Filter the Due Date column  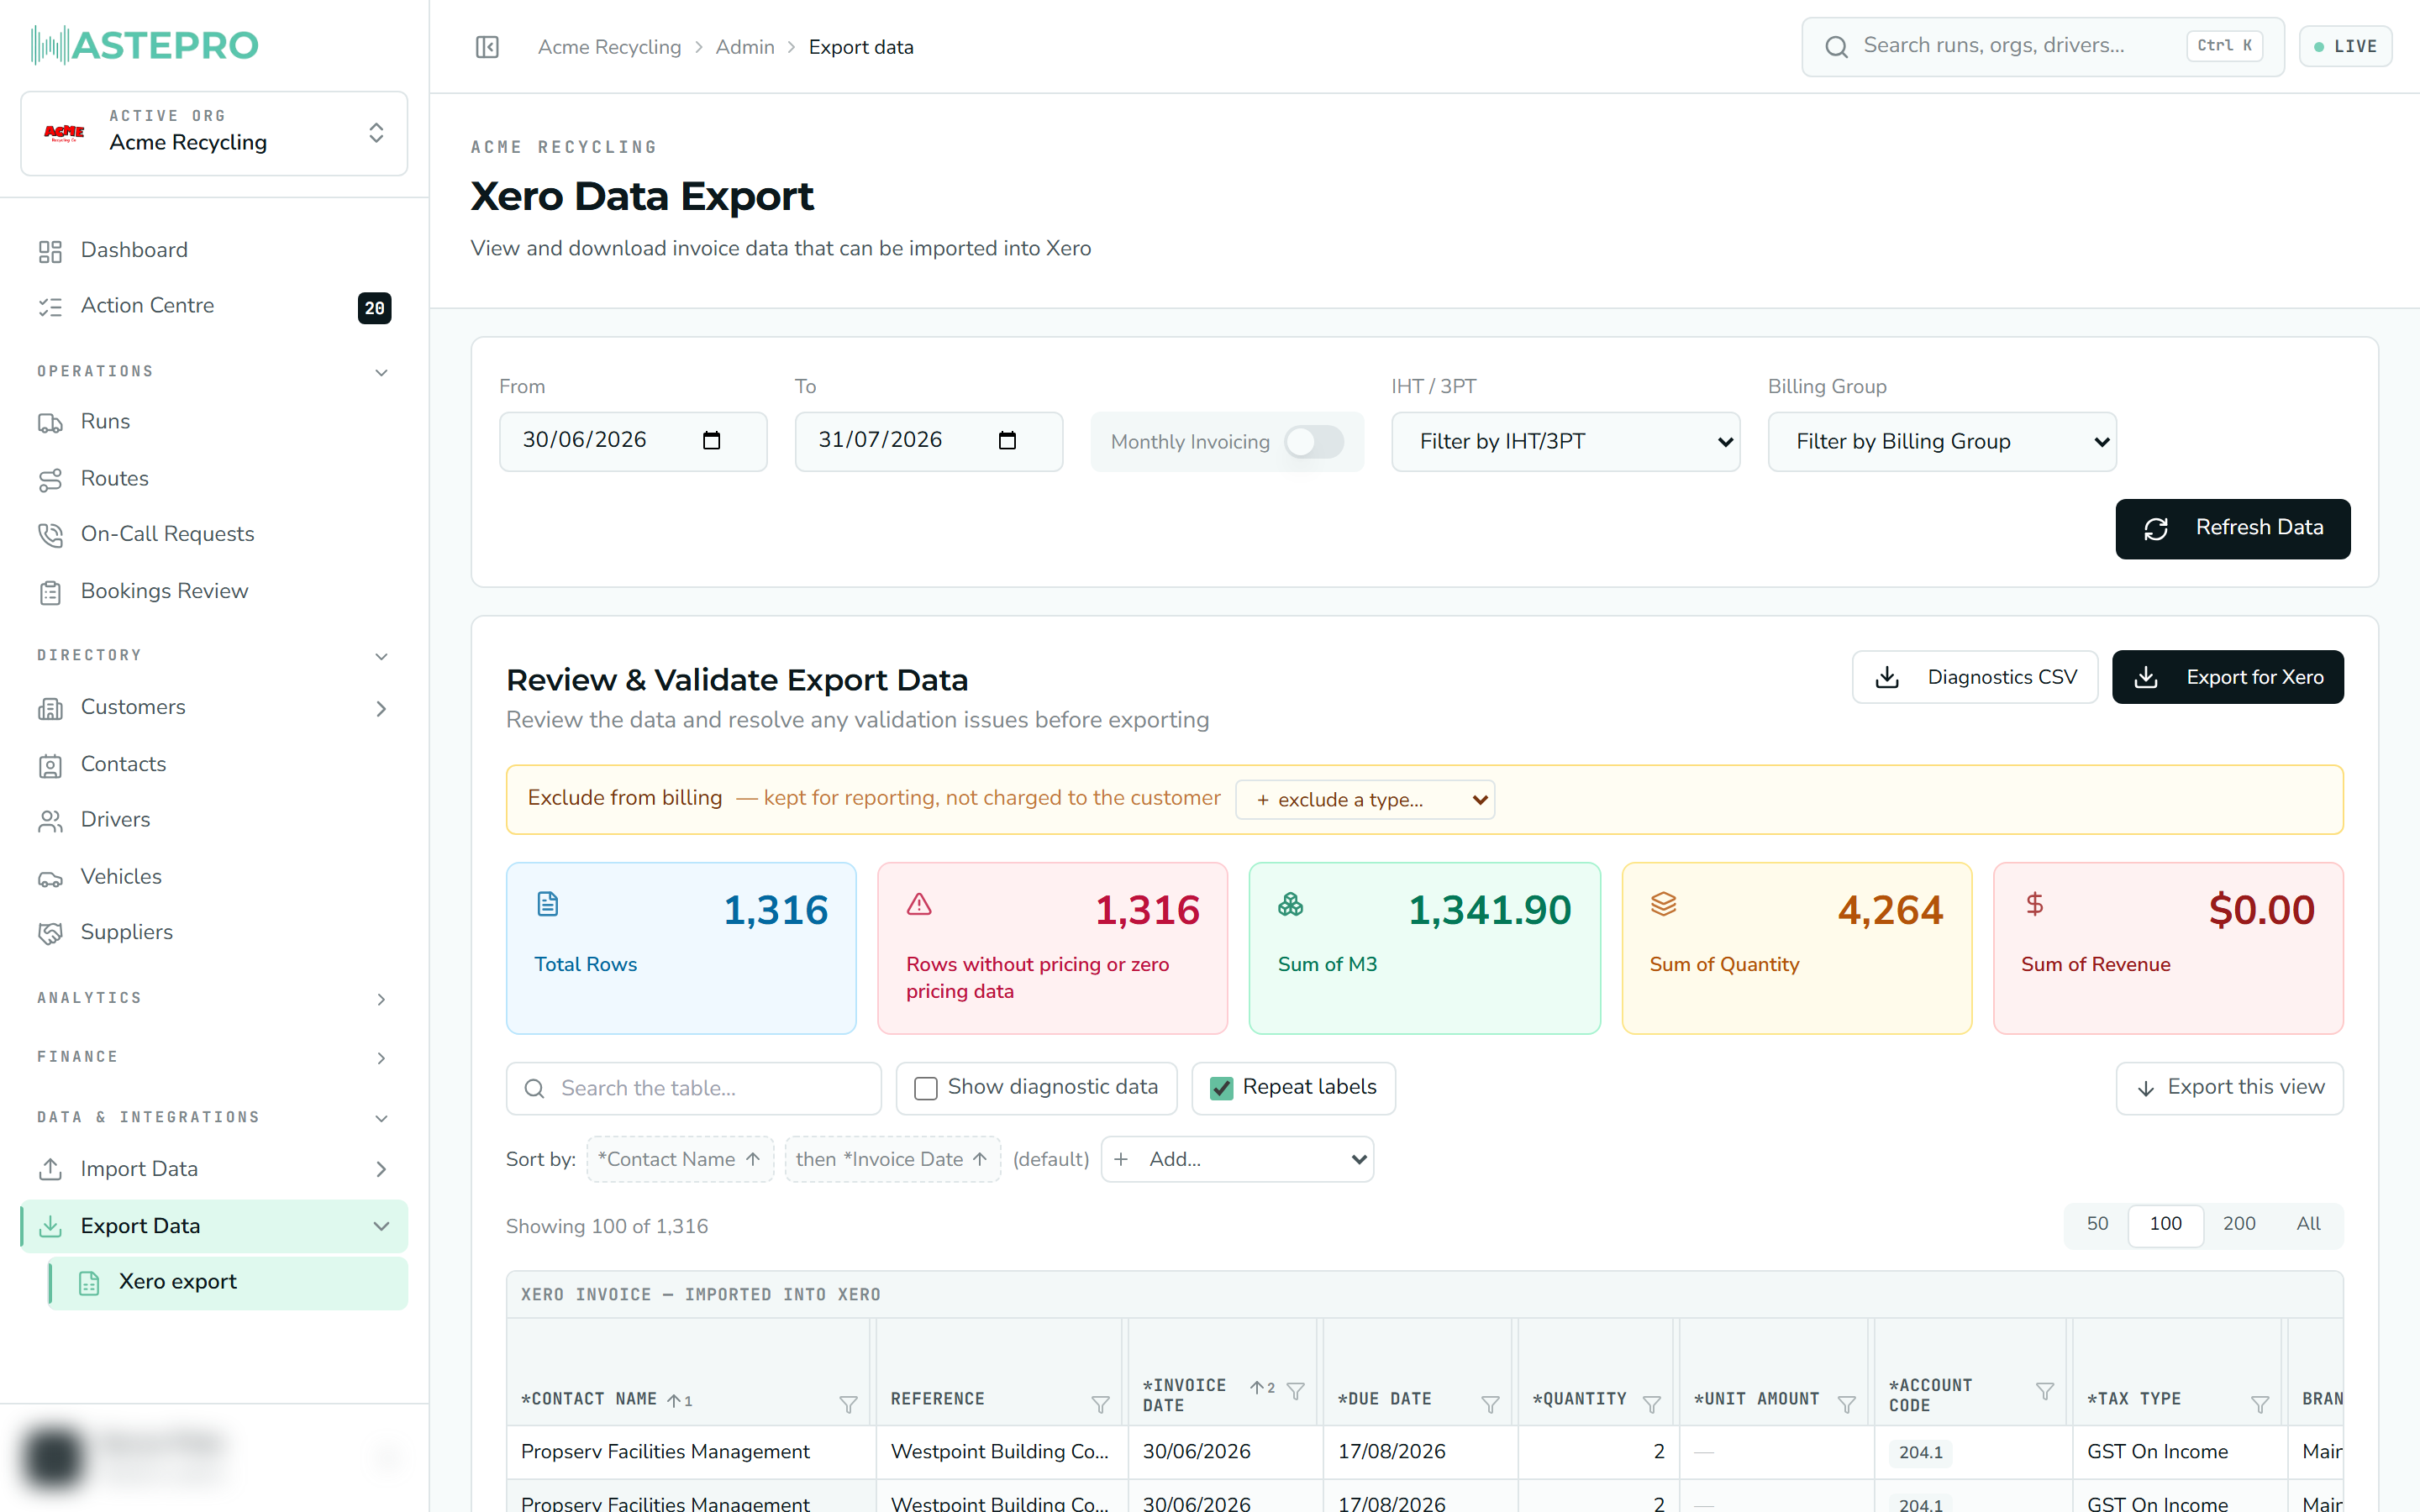1490,1404
